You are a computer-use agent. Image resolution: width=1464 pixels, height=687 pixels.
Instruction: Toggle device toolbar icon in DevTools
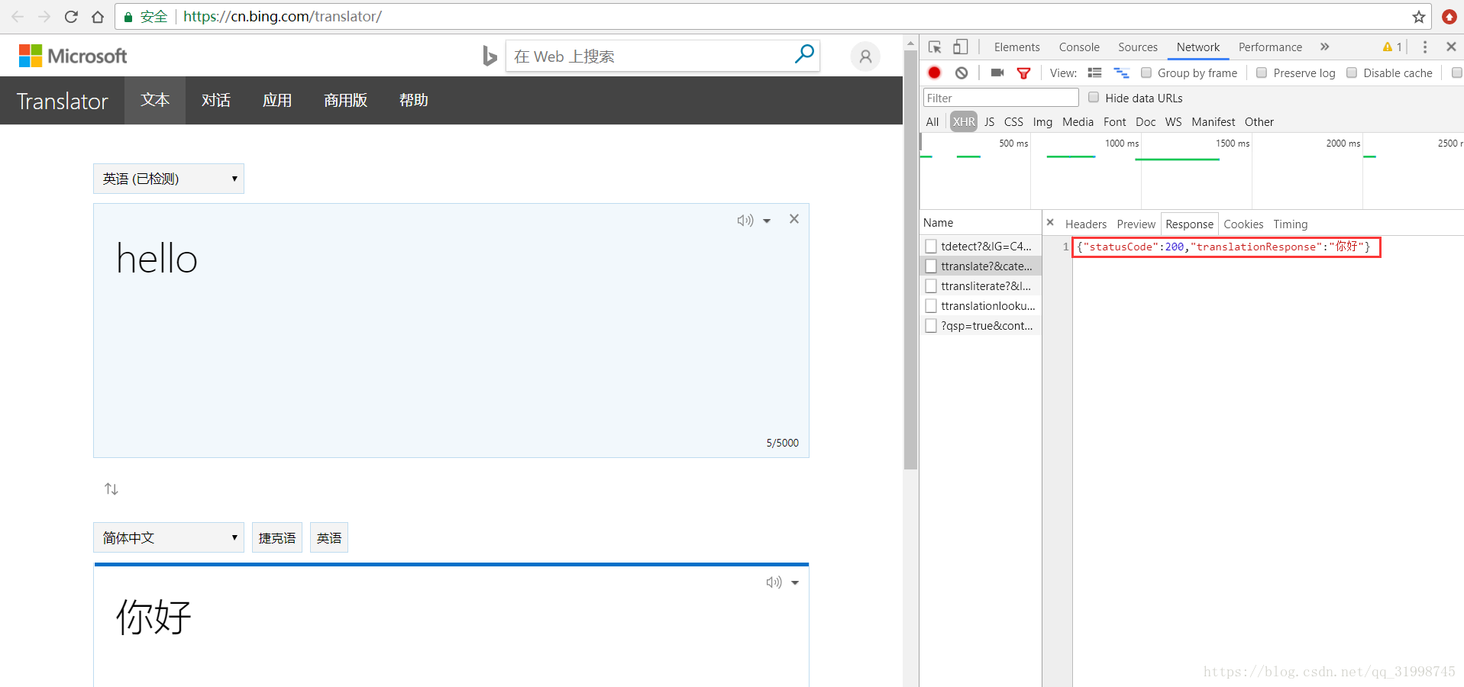(961, 47)
